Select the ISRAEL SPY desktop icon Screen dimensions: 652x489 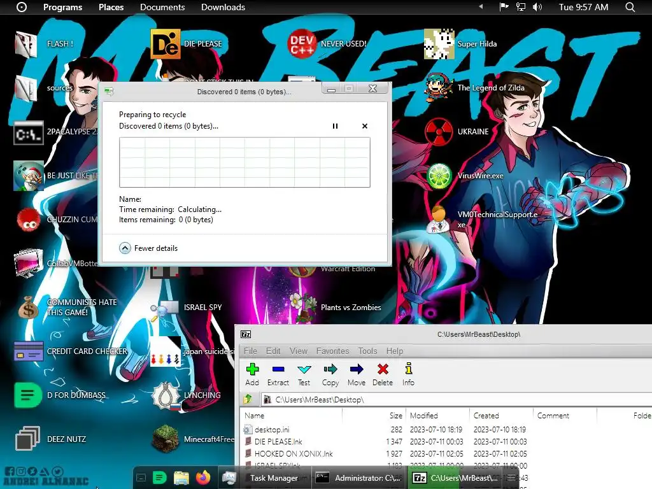pos(166,310)
